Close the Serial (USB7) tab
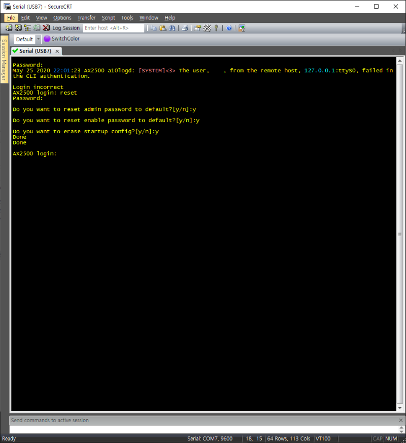Viewport: 406px width, 443px height. pos(57,51)
